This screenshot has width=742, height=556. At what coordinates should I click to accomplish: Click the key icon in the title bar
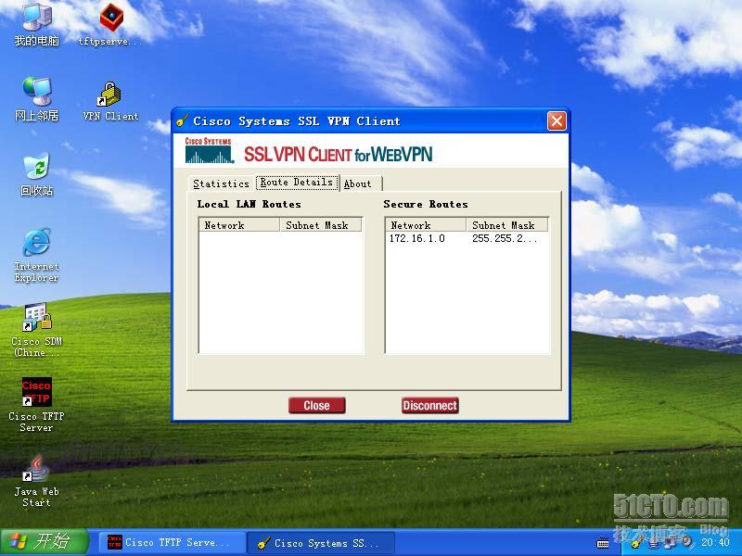(182, 121)
